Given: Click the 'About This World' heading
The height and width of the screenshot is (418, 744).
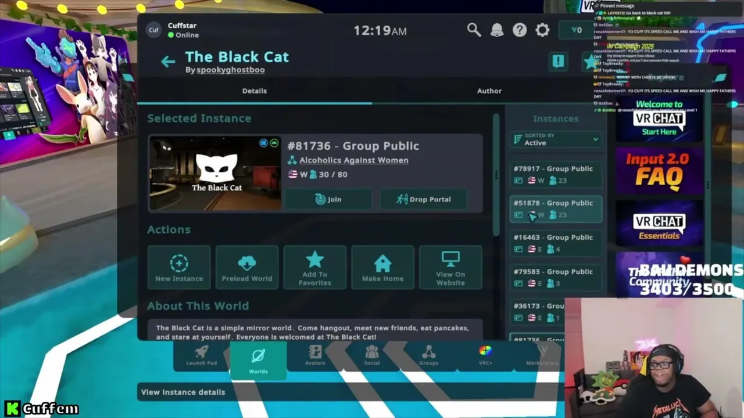Looking at the screenshot, I should coord(198,306).
